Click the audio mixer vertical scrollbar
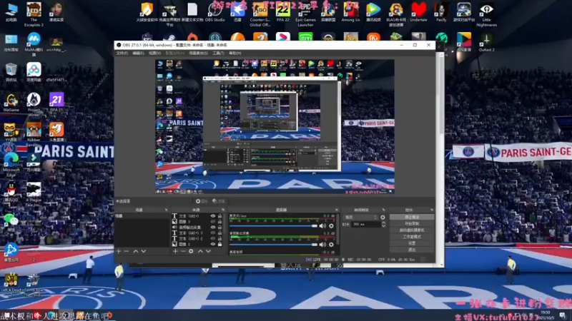Viewport: 572px width, 321px height. (x=338, y=229)
